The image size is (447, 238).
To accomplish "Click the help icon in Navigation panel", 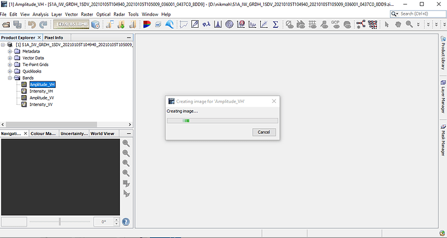I will pos(126,222).
